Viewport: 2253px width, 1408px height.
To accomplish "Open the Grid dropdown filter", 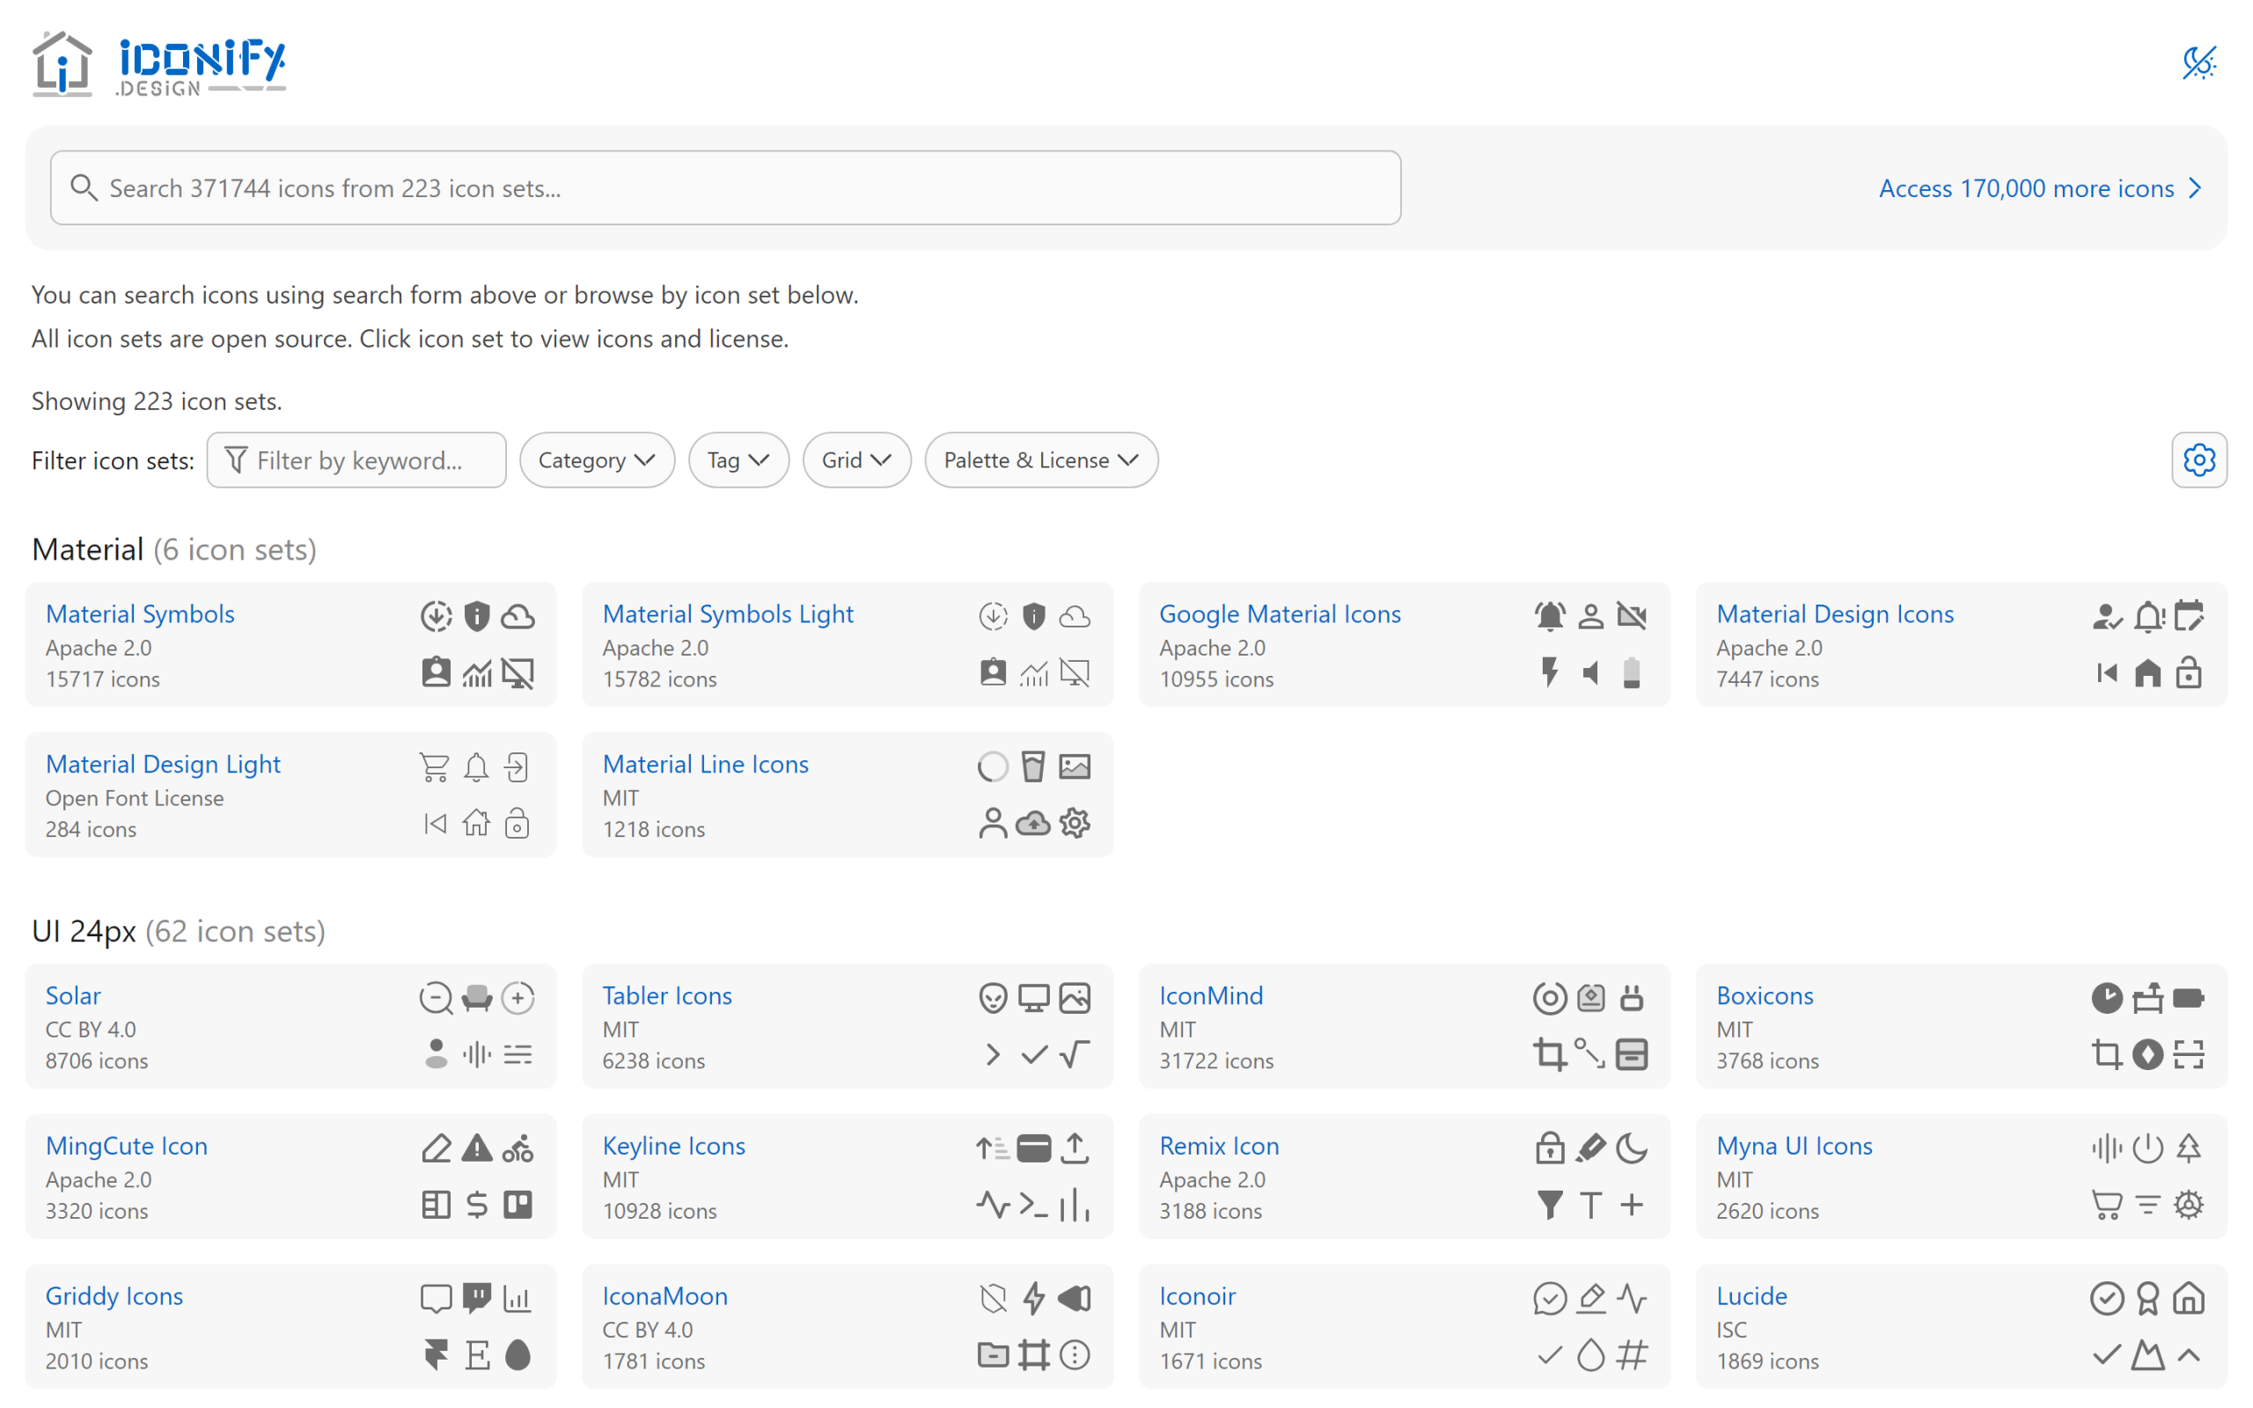I will coord(856,460).
